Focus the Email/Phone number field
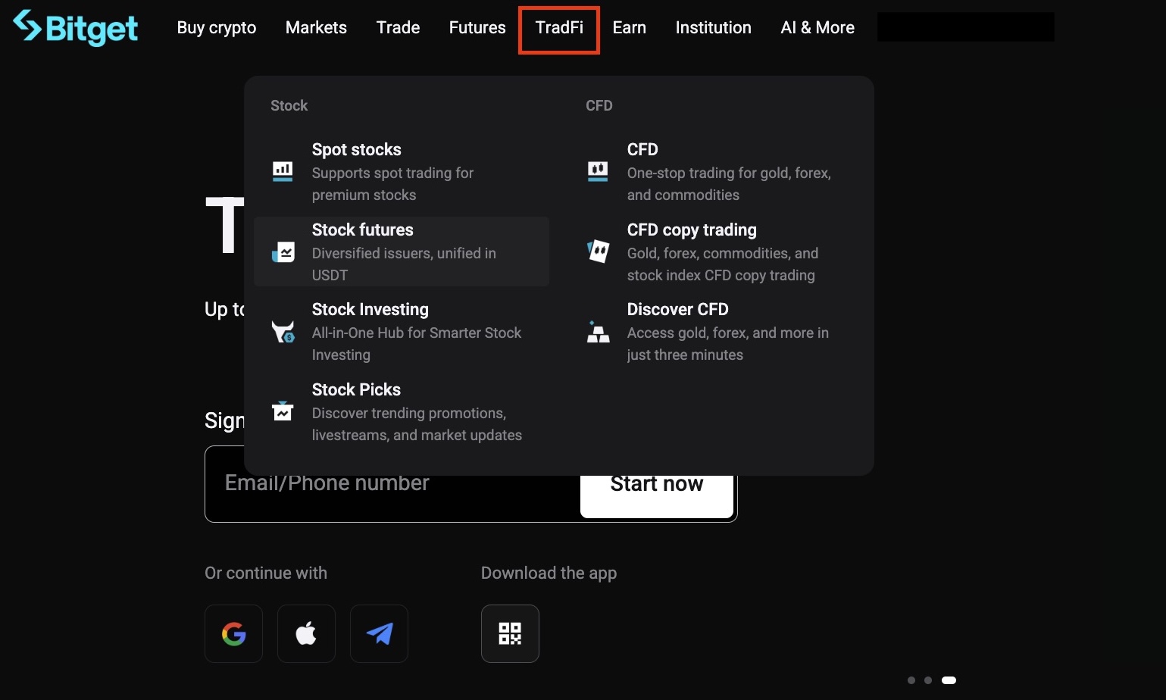This screenshot has height=700, width=1166. point(392,484)
